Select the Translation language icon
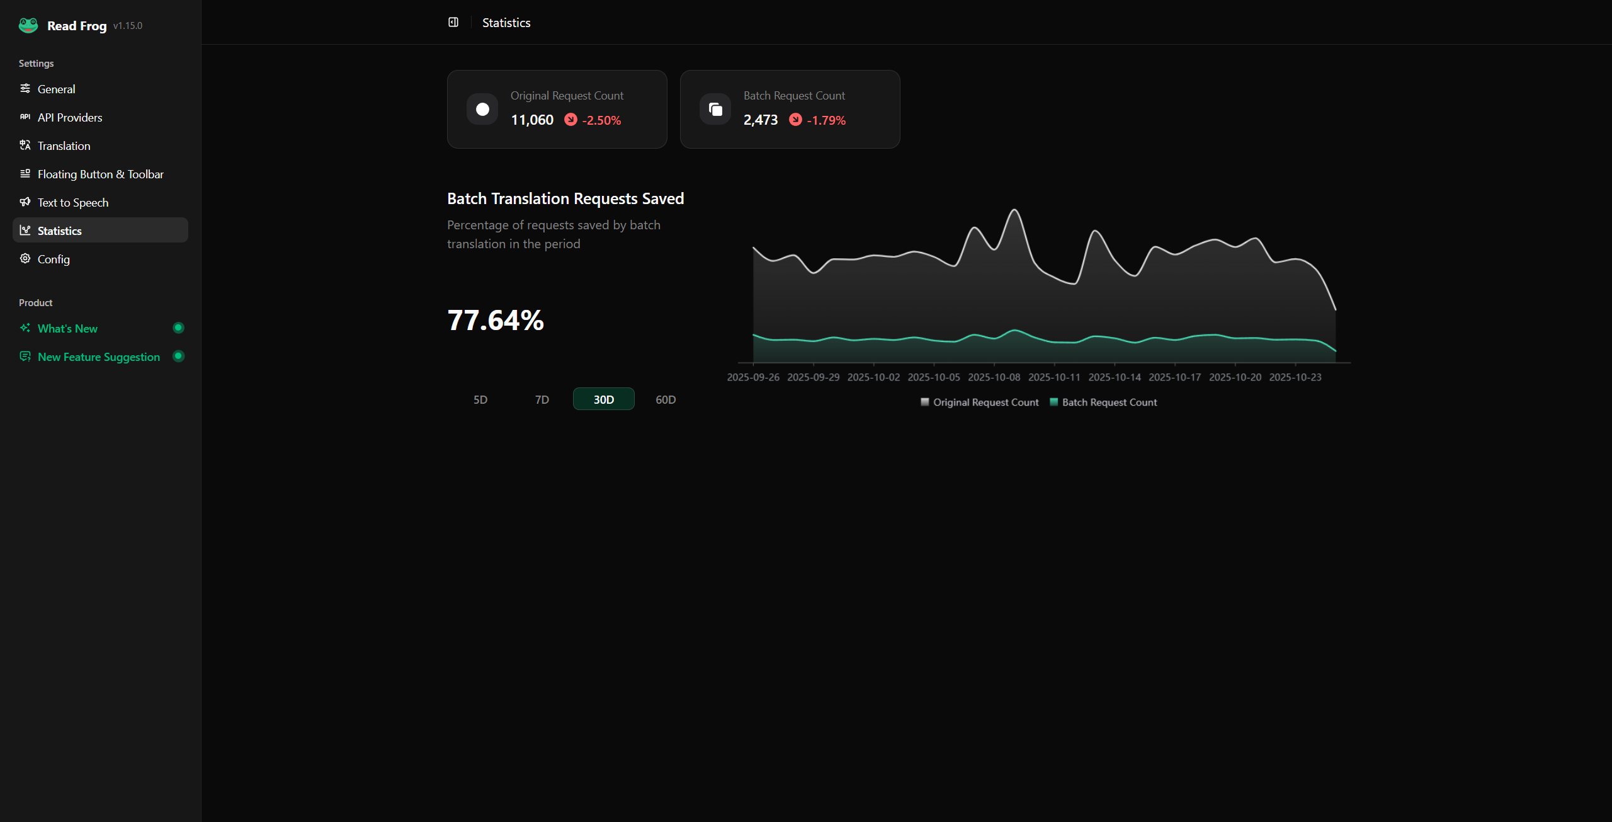Screen dimensions: 1612x822 pyautogui.click(x=25, y=146)
